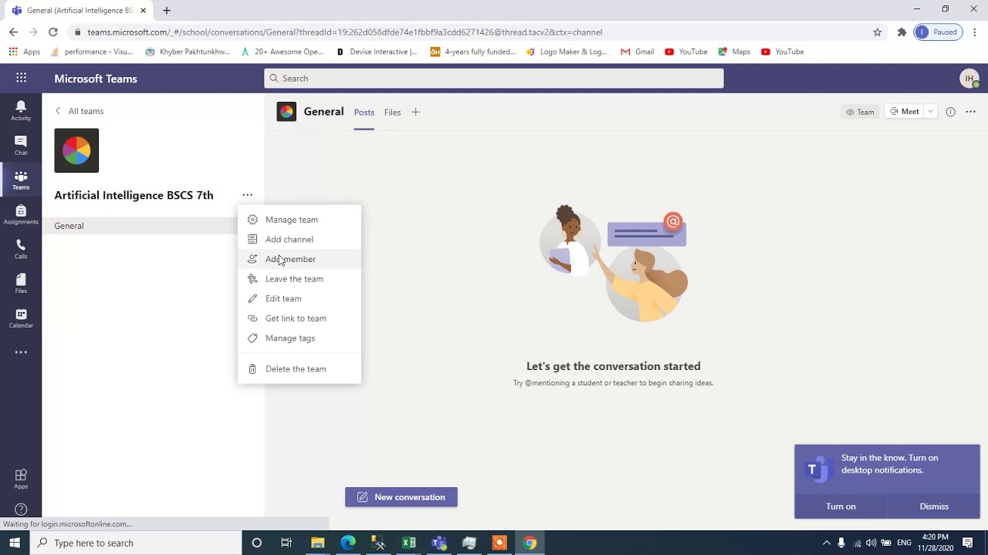
Task: Switch to the Files tab
Action: tap(393, 113)
